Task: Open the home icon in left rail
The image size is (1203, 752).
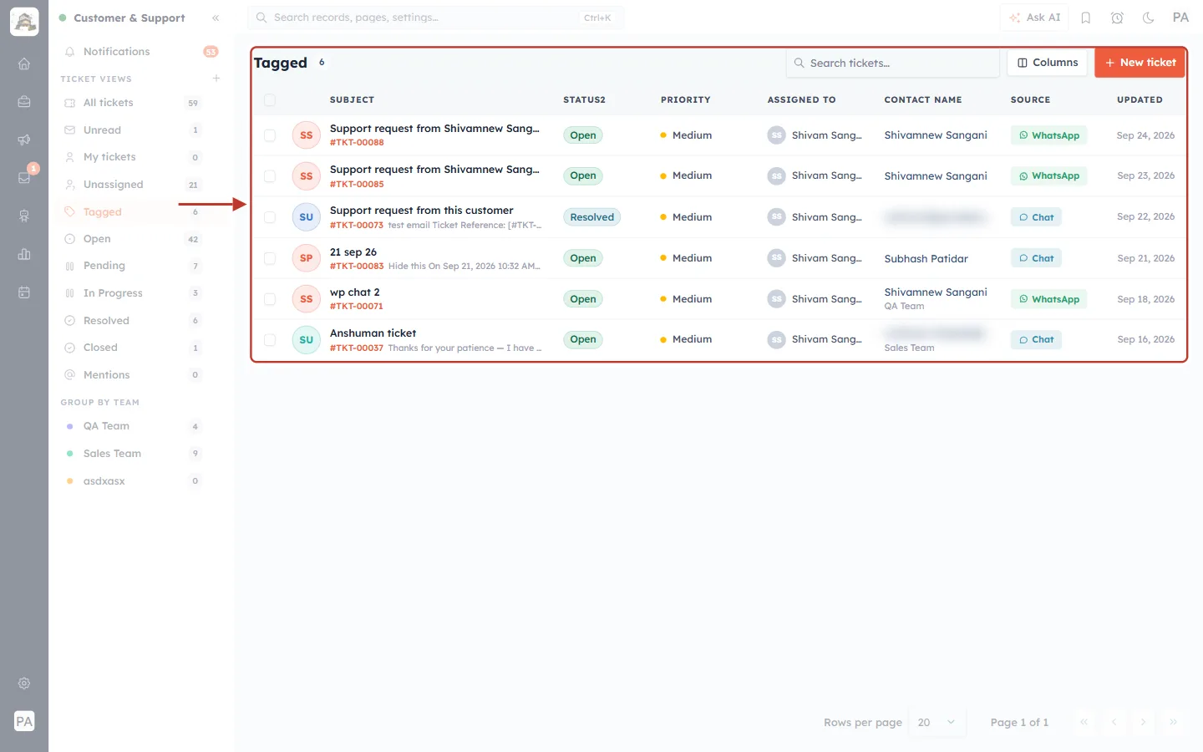Action: (x=24, y=64)
